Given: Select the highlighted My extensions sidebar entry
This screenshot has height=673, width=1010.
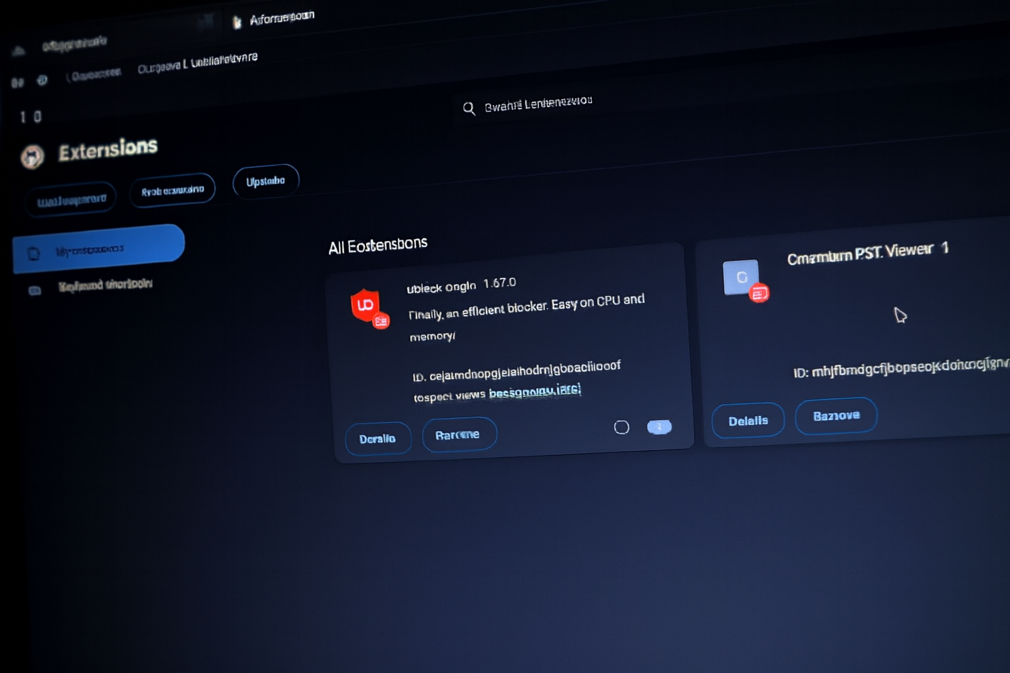Looking at the screenshot, I should pos(99,249).
